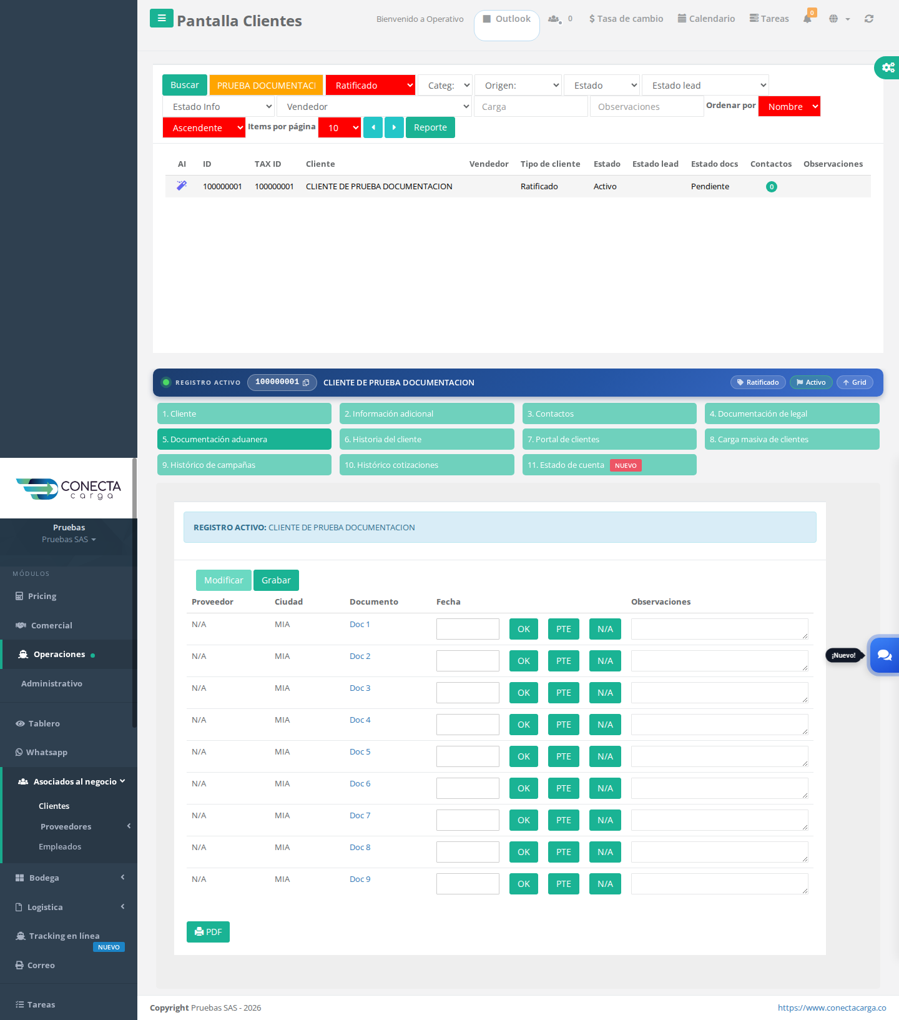Viewport: 899px width, 1020px height.
Task: Open the users group icon in header
Action: pyautogui.click(x=554, y=19)
